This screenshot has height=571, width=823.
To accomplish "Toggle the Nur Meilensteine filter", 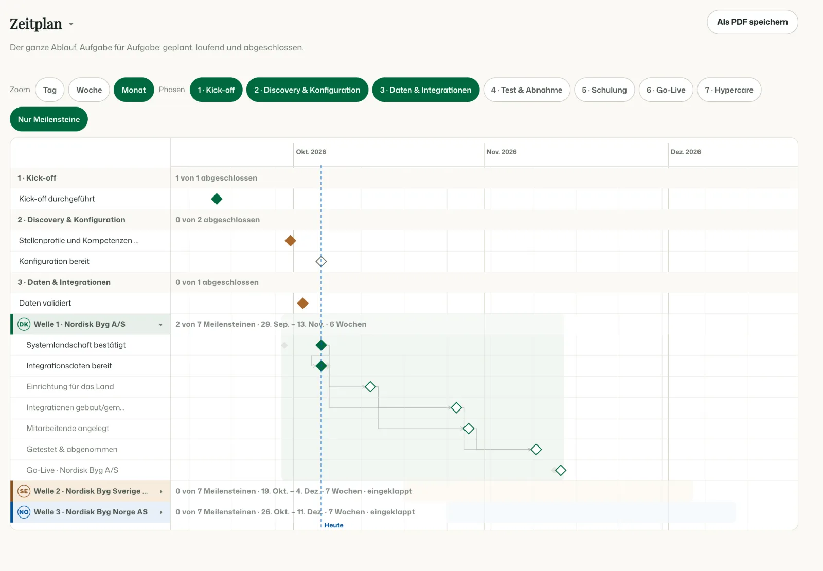I will click(x=49, y=119).
